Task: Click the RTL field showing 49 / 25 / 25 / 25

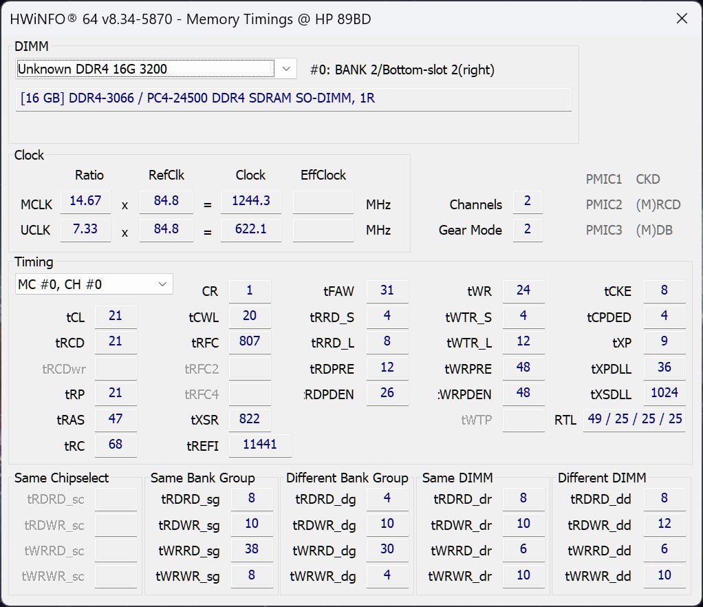Action: click(634, 419)
